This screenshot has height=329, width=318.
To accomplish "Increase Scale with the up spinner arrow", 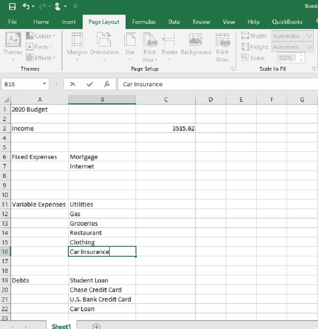I will tap(301, 56).
